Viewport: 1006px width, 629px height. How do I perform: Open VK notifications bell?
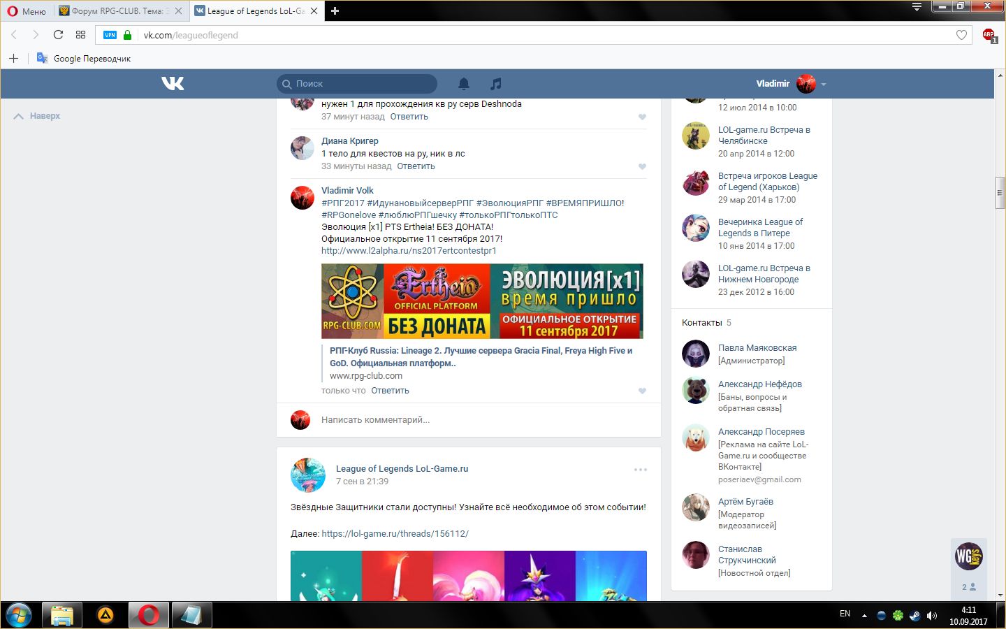tap(463, 84)
